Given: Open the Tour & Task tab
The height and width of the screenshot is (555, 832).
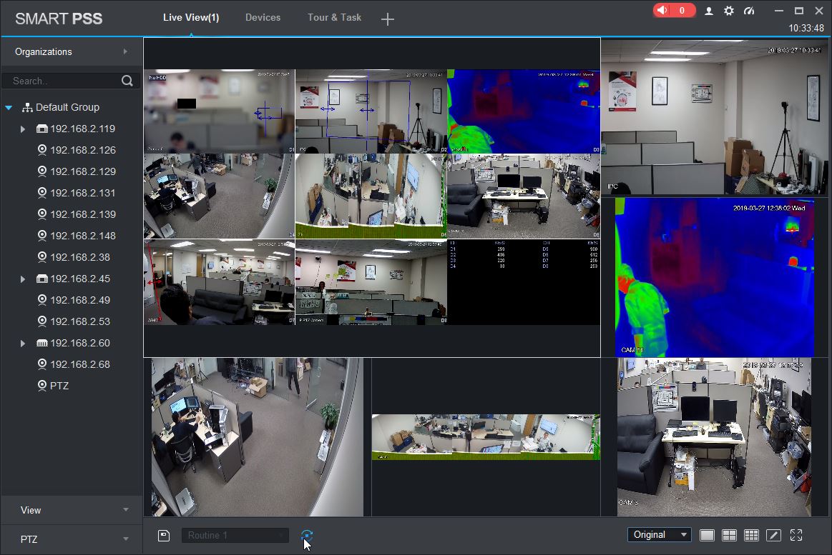Looking at the screenshot, I should (x=334, y=17).
